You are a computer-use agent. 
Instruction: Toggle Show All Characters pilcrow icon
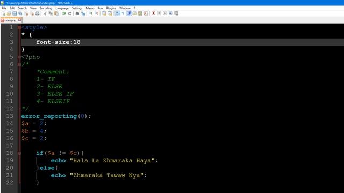[123, 13]
